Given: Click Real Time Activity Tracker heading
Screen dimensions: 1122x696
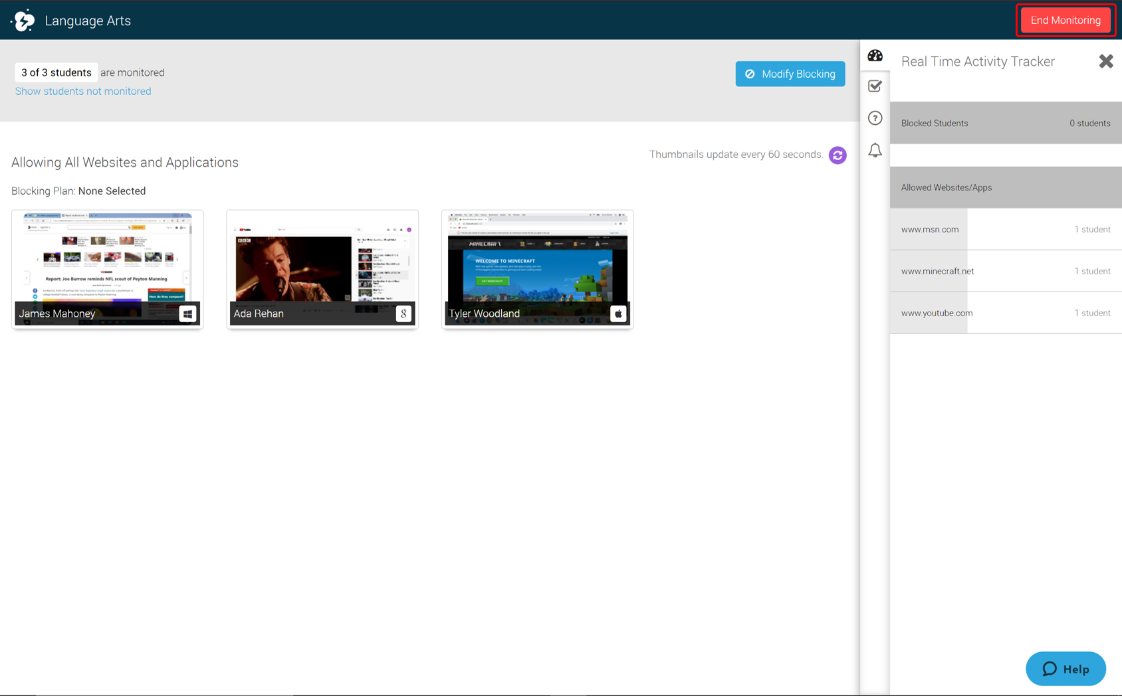Looking at the screenshot, I should coord(978,61).
